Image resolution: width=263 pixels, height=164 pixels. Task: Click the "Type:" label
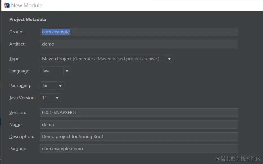[15, 59]
